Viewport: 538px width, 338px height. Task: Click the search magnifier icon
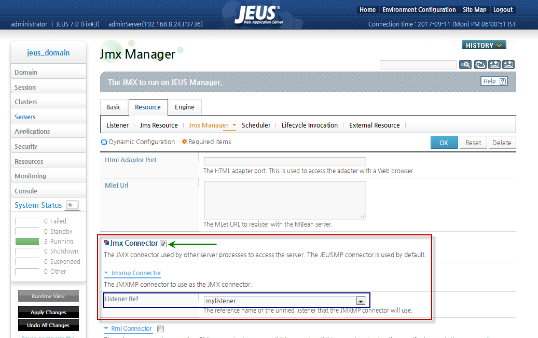point(465,64)
